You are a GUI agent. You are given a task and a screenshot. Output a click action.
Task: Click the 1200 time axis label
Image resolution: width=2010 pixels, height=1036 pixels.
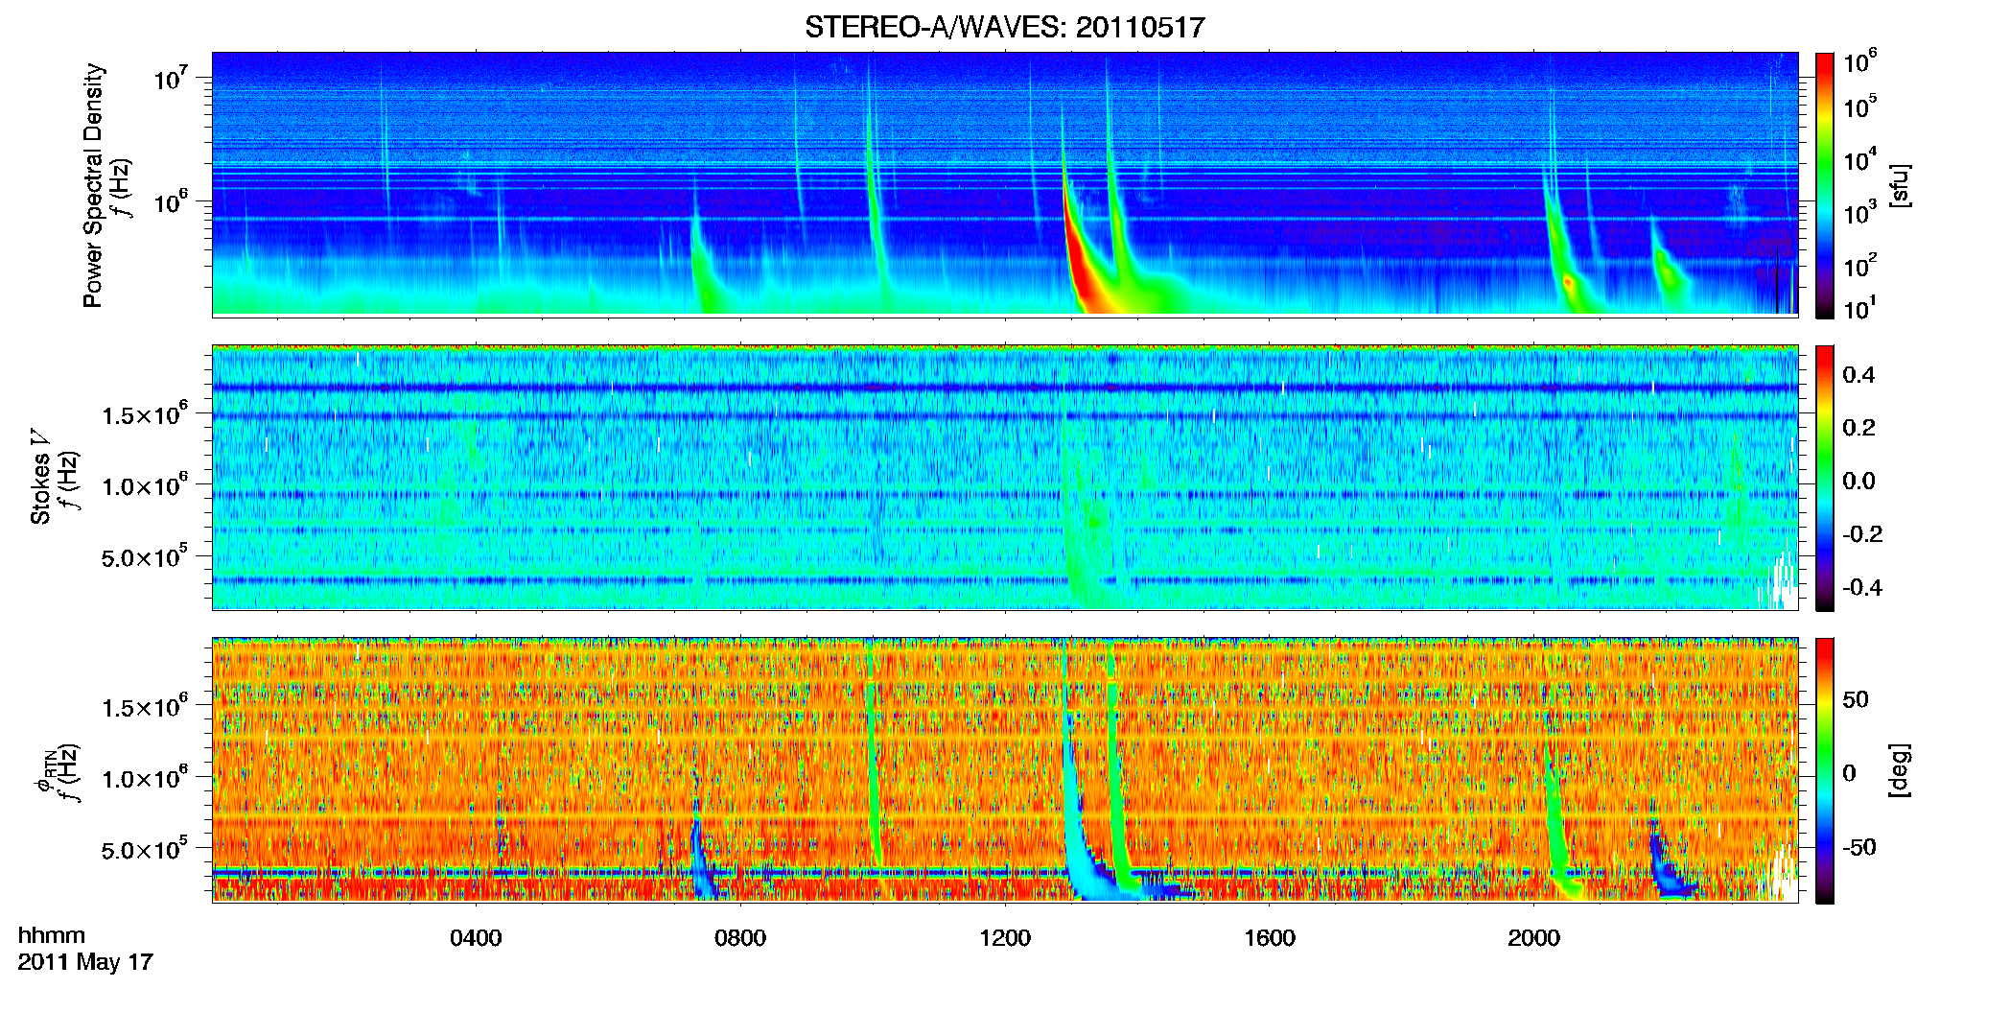1005,938
